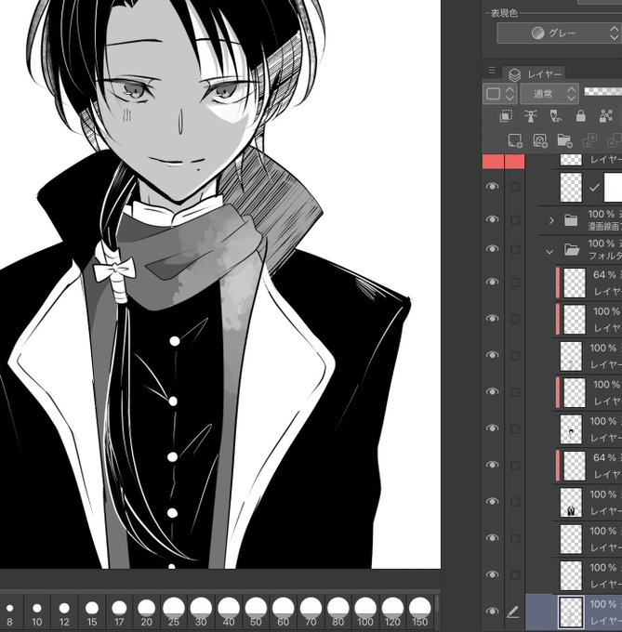
Task: Click the Clip to Layer Below icon
Action: point(506,116)
